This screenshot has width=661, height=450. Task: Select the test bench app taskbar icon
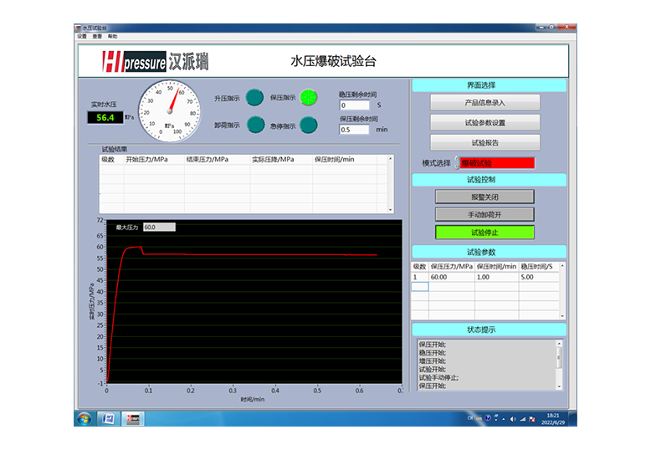[x=133, y=419]
